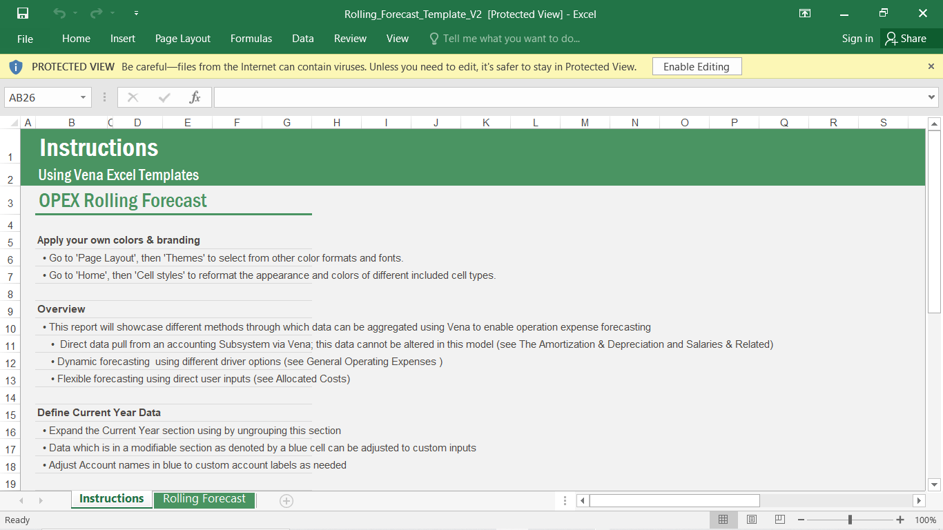Click the 'Adjust Account names in blue' line
This screenshot has width=943, height=530.
click(194, 465)
